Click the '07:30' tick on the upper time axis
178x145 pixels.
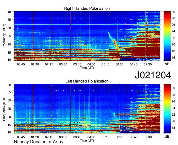tap(148, 64)
